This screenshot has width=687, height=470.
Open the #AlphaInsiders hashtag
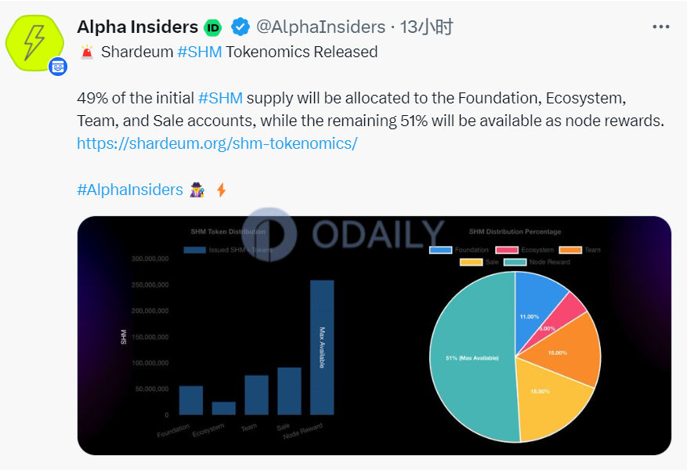tap(130, 190)
